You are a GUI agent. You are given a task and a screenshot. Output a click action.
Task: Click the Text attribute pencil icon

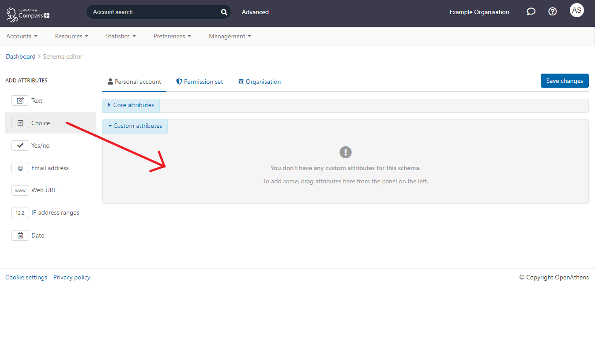(20, 100)
